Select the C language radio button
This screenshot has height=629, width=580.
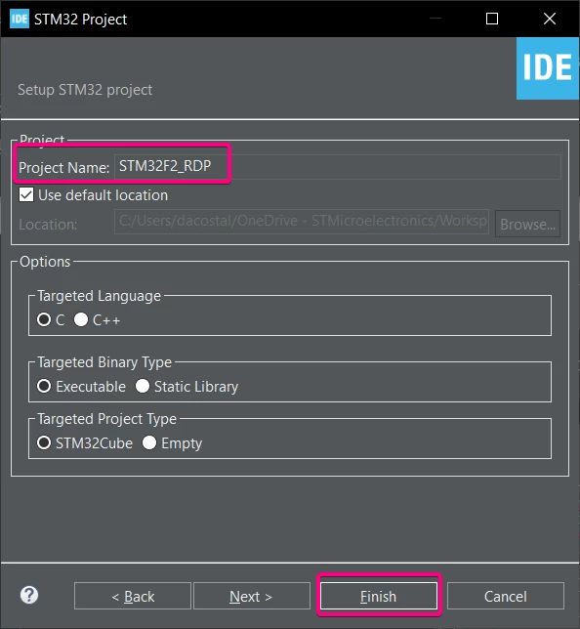coord(44,319)
